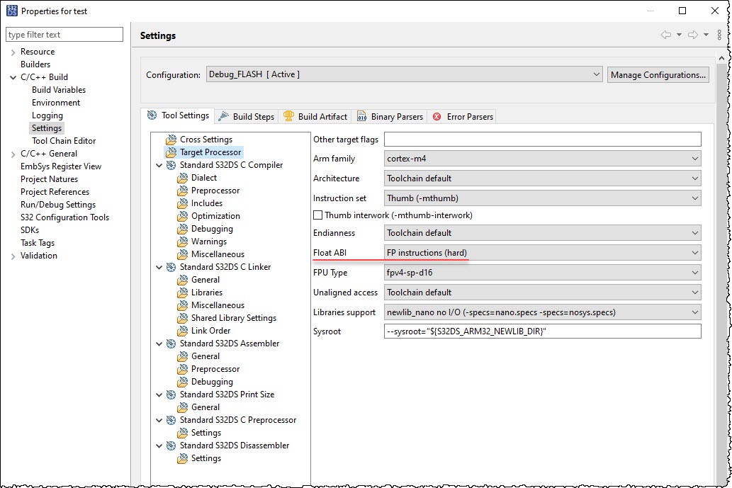732x488 pixels.
Task: Enable the Thumb interwork checkbox
Action: tap(318, 215)
